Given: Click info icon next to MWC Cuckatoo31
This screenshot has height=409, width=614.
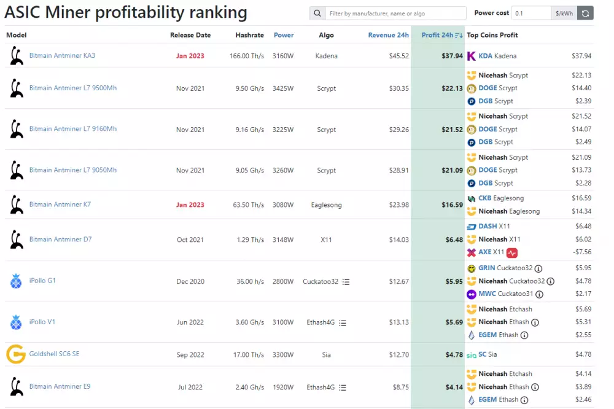Looking at the screenshot, I should 538,294.
